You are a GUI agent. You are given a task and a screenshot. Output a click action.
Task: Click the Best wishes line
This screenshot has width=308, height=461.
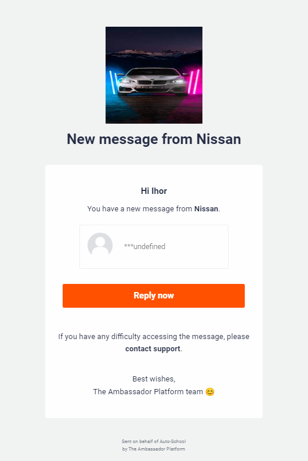pyautogui.click(x=154, y=379)
